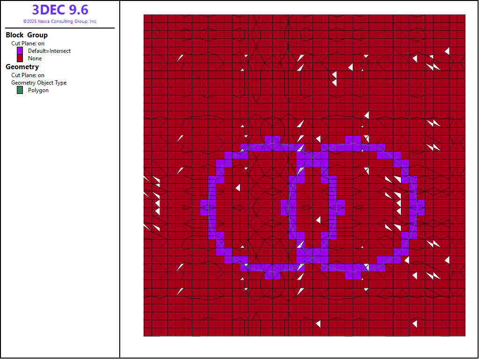The height and width of the screenshot is (359, 479).
Task: Click the 3DEC 9.6 title text
Action: pyautogui.click(x=60, y=10)
